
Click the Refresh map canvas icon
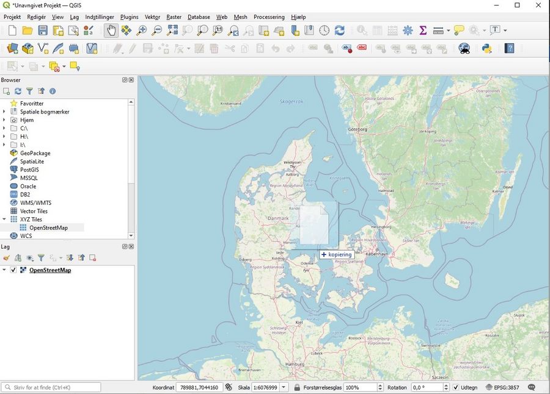click(x=340, y=30)
